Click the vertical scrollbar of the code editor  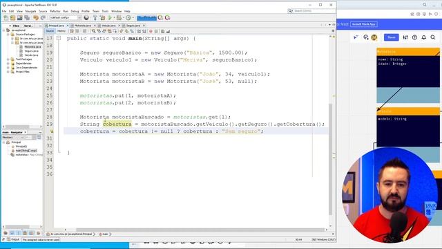tap(330, 158)
